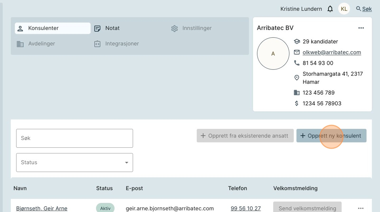Click the location pin icon
Image resolution: width=380 pixels, height=212 pixels.
coord(297,78)
